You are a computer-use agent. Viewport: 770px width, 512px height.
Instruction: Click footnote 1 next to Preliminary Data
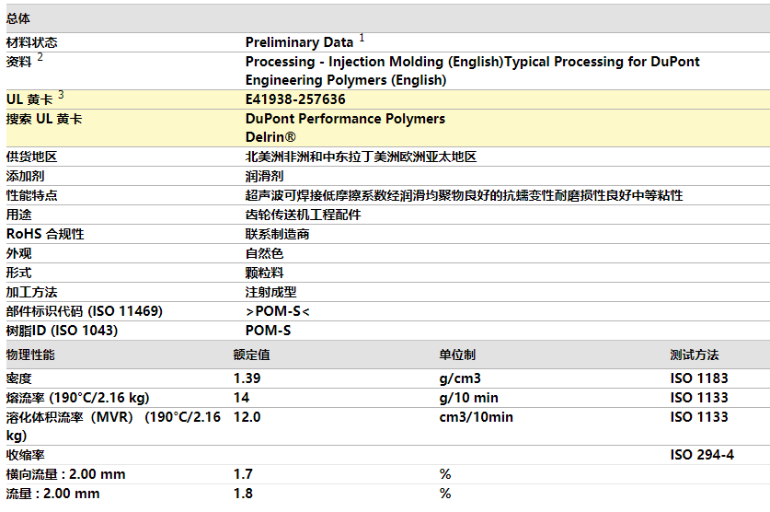pos(362,38)
